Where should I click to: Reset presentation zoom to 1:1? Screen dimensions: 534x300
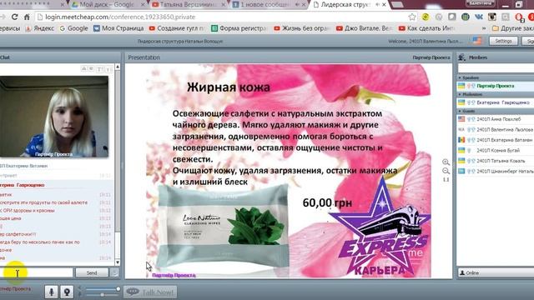tap(446, 180)
